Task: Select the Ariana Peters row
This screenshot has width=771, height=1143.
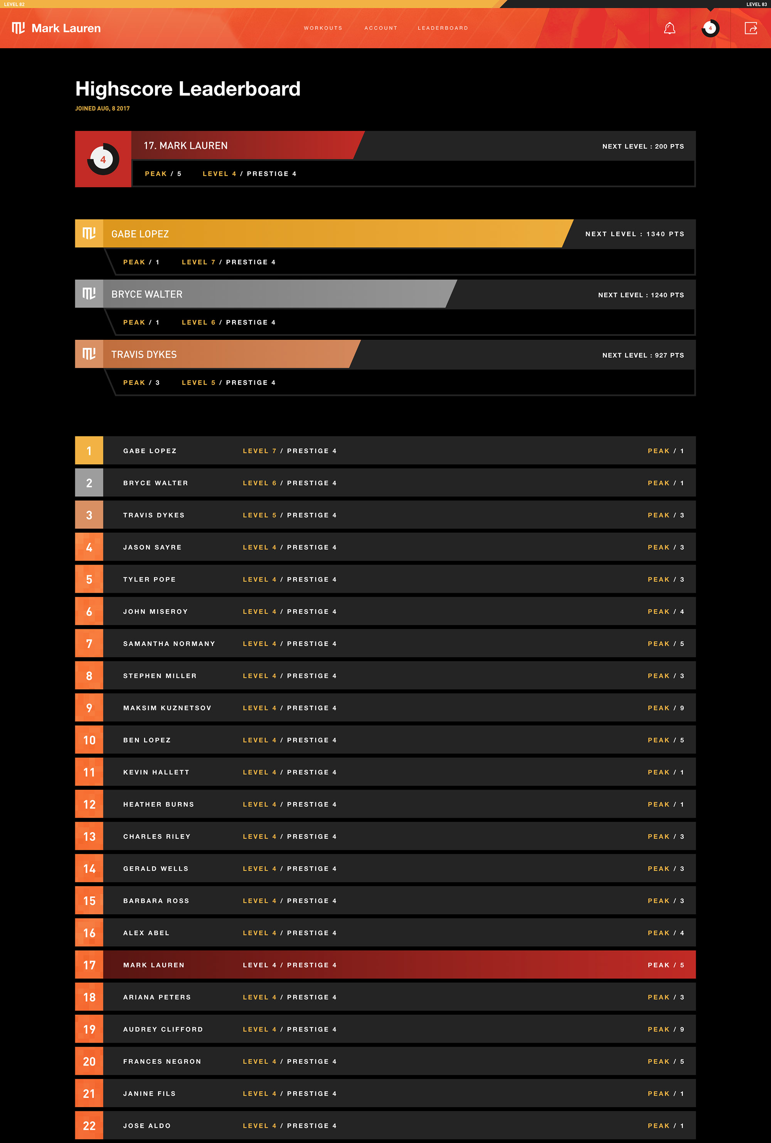Action: pos(385,997)
